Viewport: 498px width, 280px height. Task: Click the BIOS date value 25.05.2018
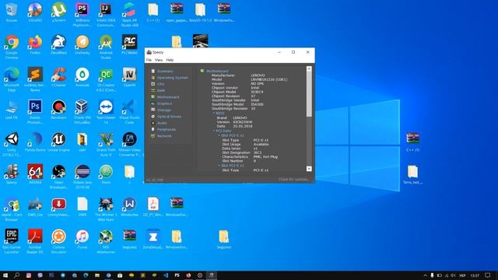[243, 126]
